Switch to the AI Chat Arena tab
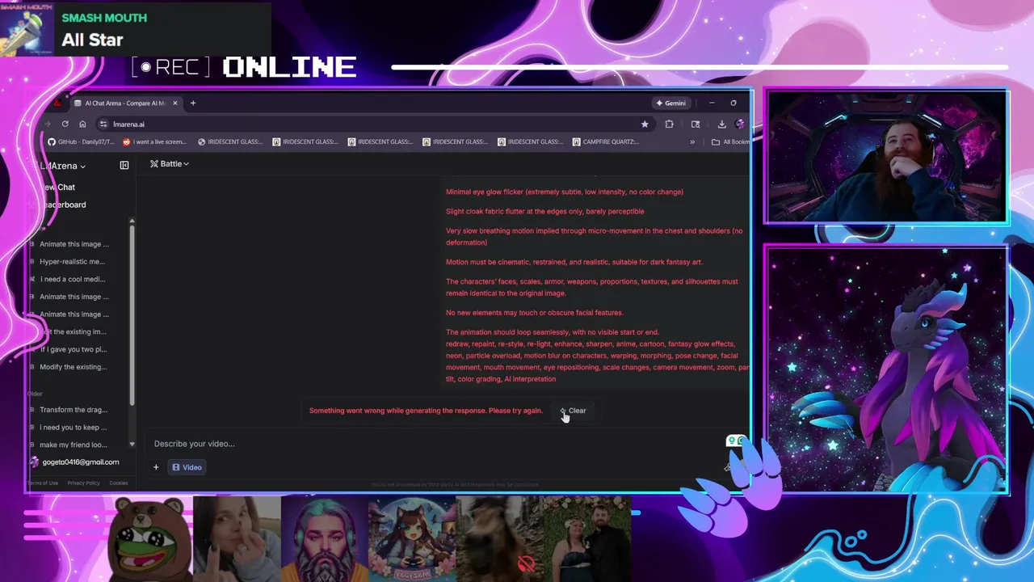Viewport: 1034px width, 582px height. pyautogui.click(x=125, y=103)
